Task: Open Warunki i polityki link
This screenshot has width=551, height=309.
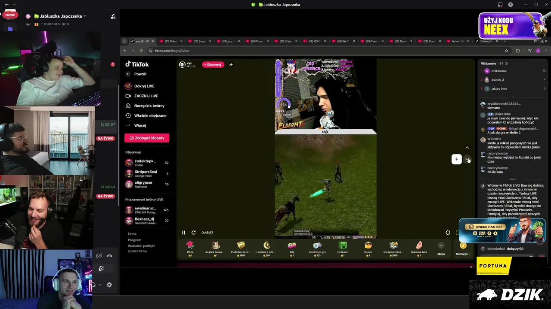Action: pos(141,246)
